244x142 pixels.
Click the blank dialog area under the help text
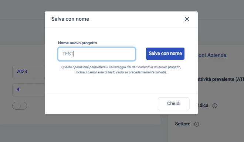click(x=121, y=84)
